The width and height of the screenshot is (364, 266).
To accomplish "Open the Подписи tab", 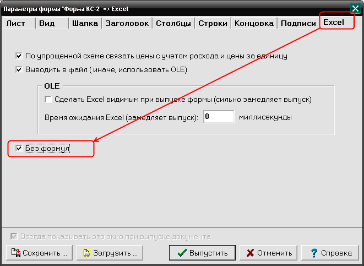I will click(x=298, y=23).
